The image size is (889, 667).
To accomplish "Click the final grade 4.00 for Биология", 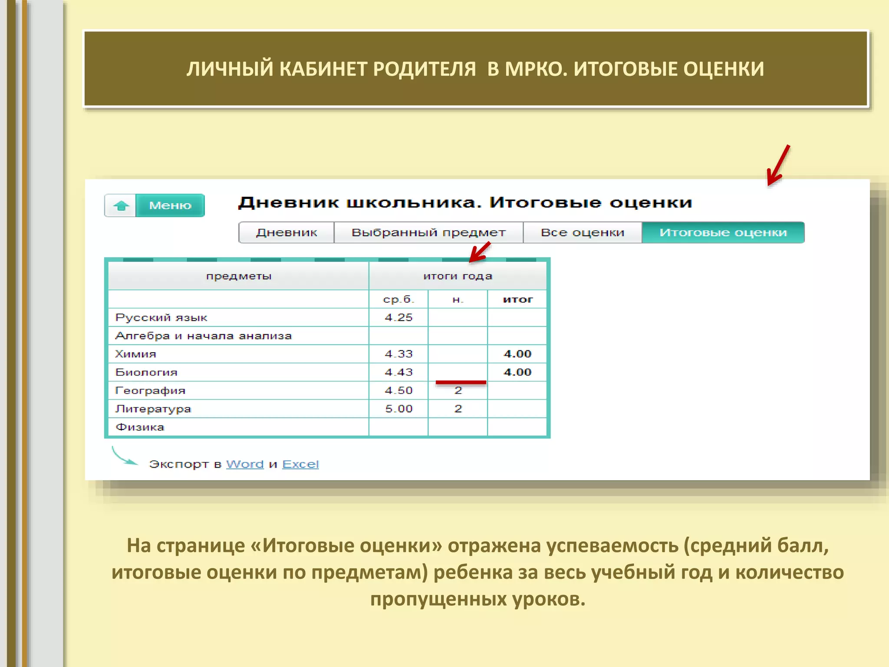I will (x=517, y=372).
